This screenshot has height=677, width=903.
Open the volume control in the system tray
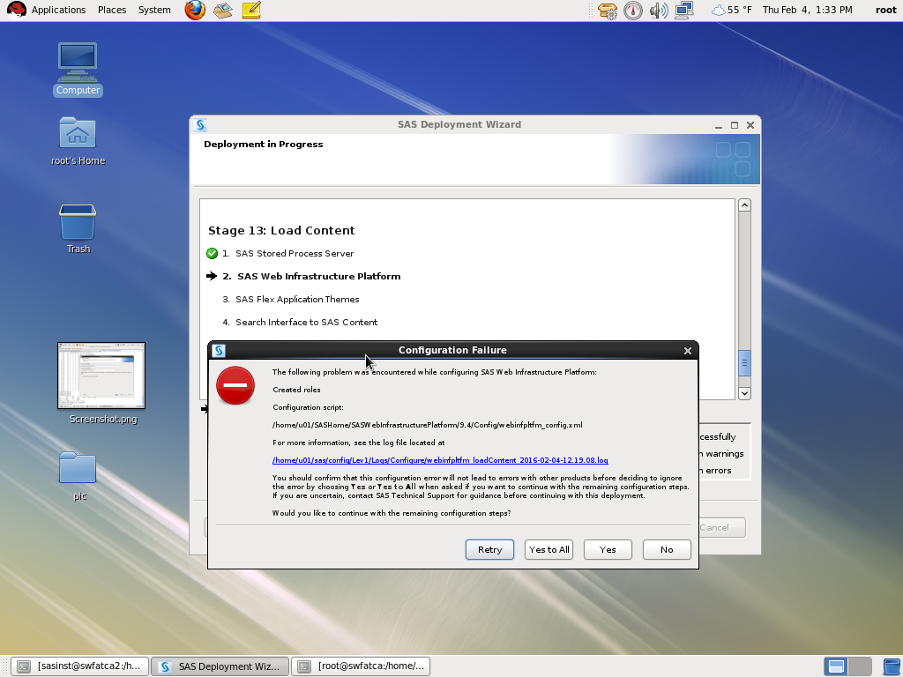point(659,11)
